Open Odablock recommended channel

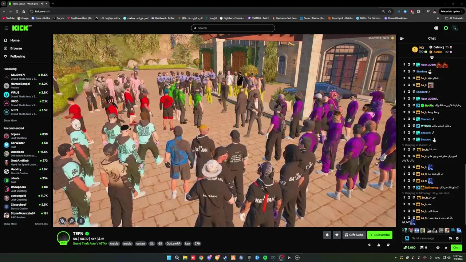(x=25, y=154)
